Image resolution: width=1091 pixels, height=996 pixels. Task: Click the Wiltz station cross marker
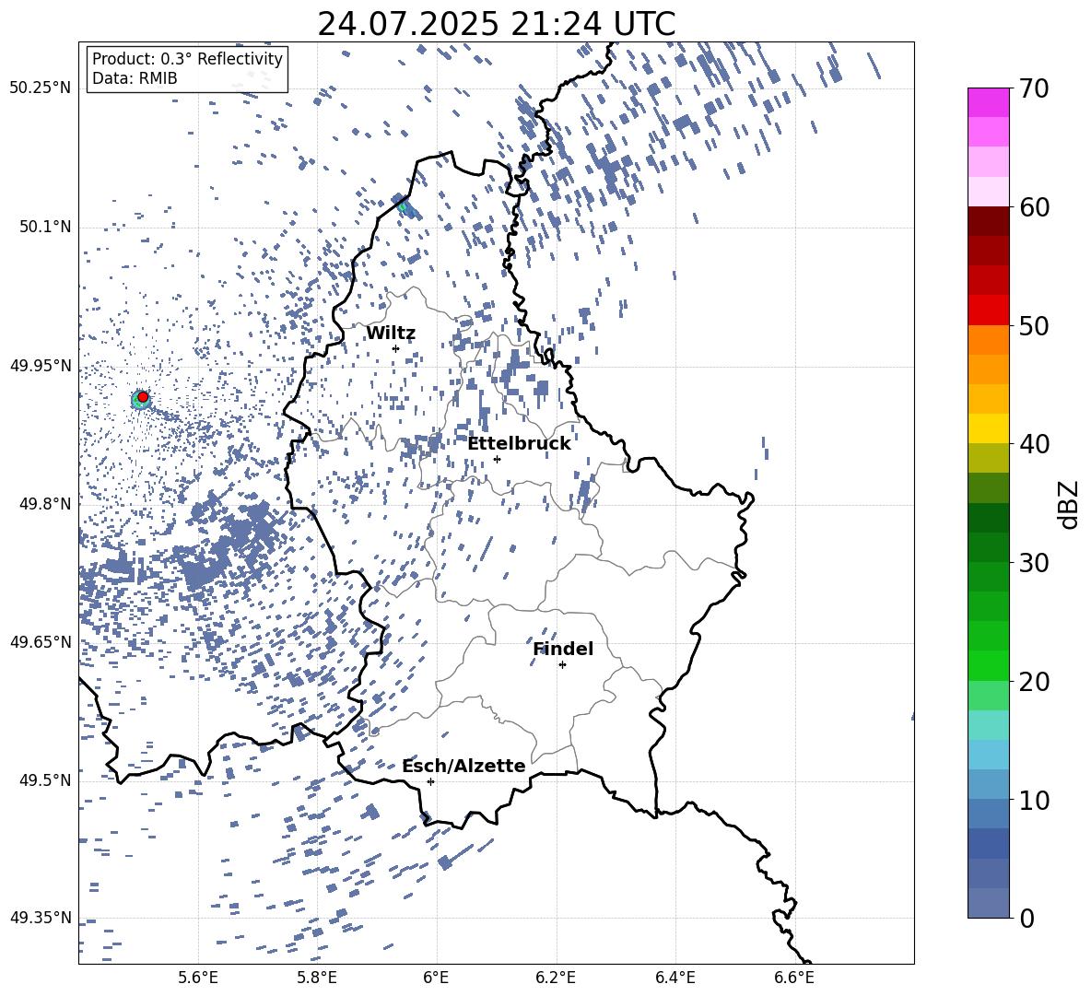coord(396,348)
